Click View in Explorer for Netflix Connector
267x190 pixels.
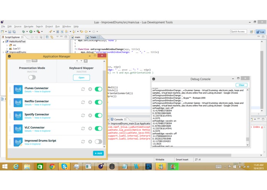pyautogui.click(x=42, y=105)
